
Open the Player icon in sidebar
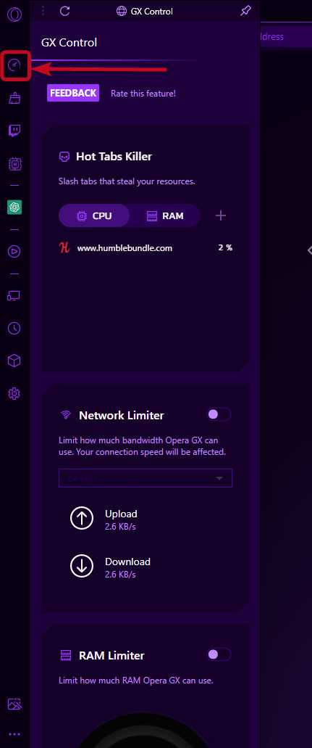(x=14, y=252)
